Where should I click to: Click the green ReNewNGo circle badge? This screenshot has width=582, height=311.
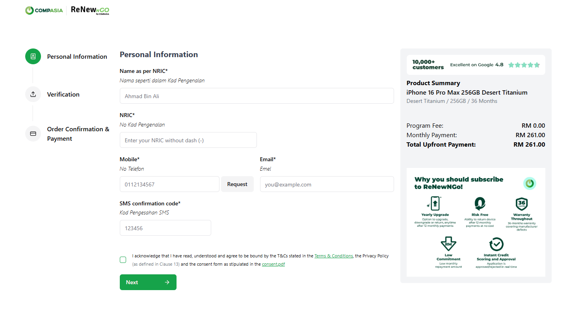(530, 183)
